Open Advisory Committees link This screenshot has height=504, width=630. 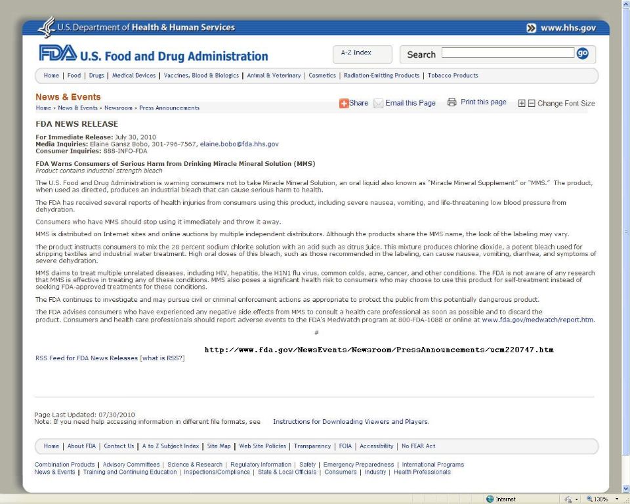coord(131,465)
